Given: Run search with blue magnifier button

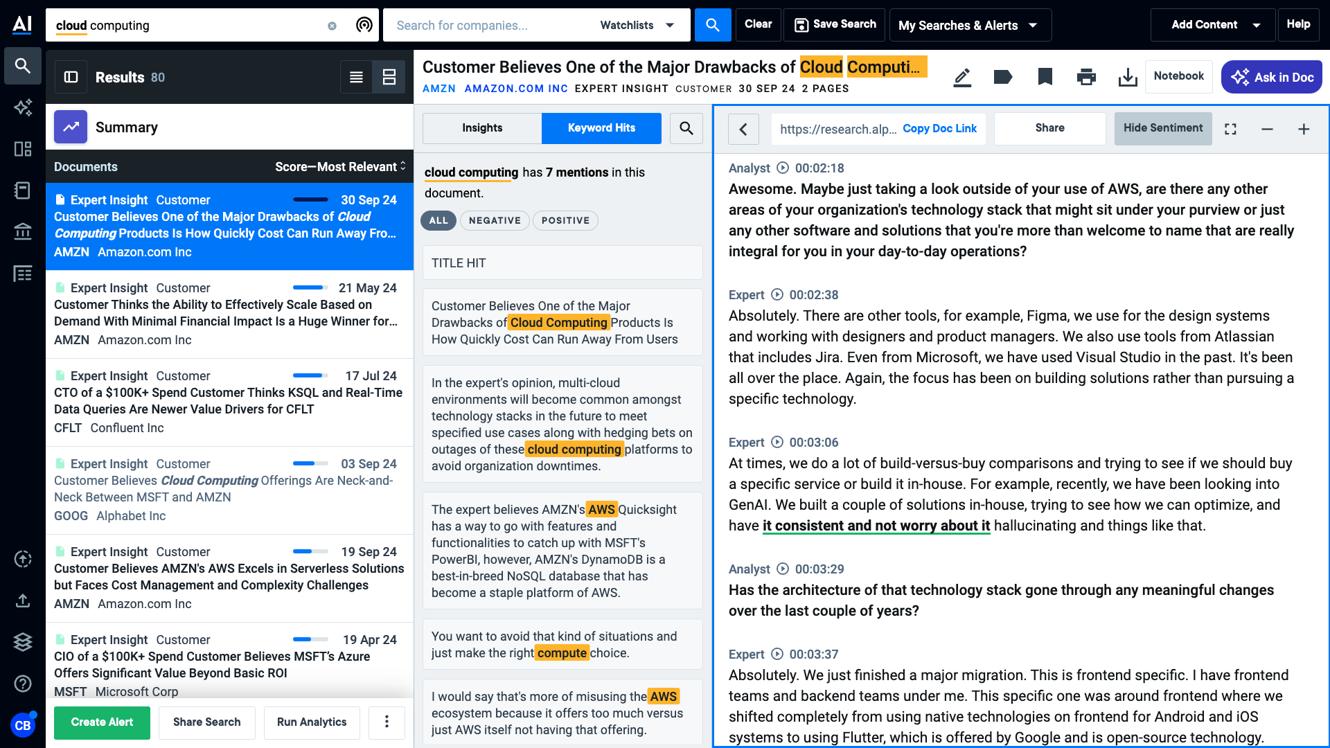Looking at the screenshot, I should point(713,25).
